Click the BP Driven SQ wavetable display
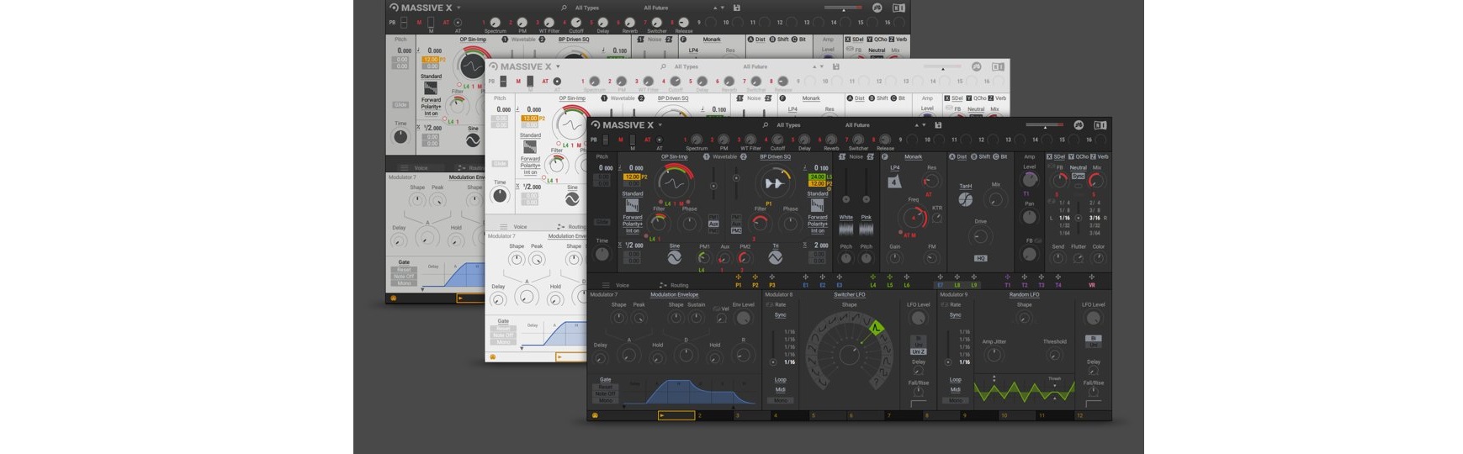Image resolution: width=1463 pixels, height=454 pixels. 774,183
